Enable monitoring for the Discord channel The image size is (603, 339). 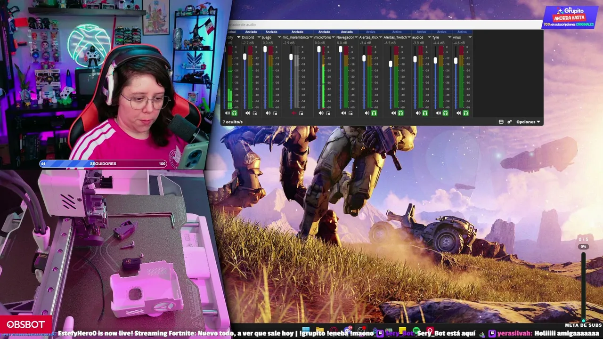(x=255, y=113)
